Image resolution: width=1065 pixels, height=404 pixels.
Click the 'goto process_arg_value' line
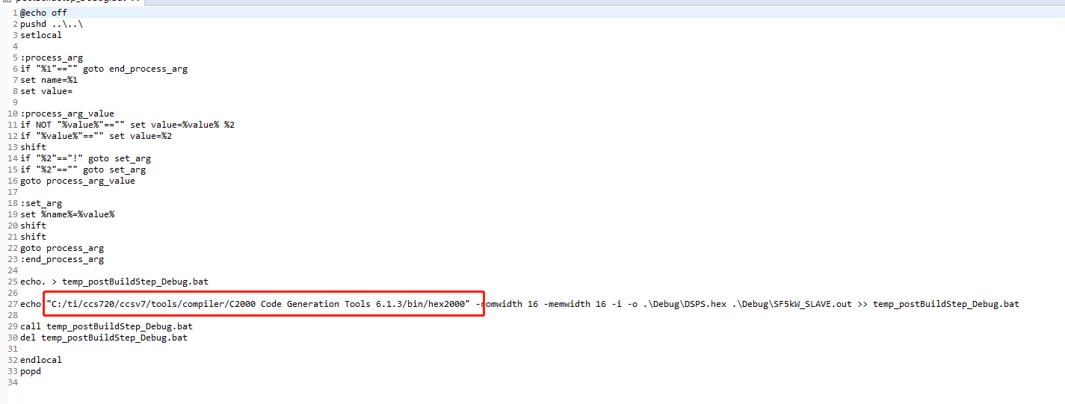click(78, 181)
